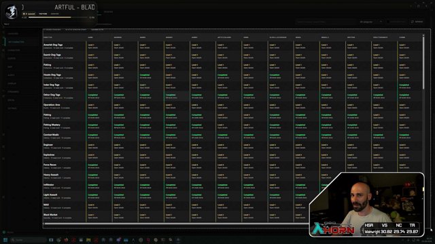This screenshot has width=435, height=244.
Task: Click the search filter input field
Action: click(326, 22)
